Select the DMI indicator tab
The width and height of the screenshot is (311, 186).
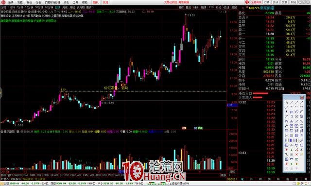pyautogui.click(x=26, y=175)
